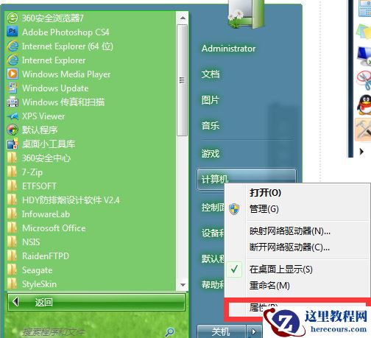The height and width of the screenshot is (338, 371).
Task: Click the hammer tools icon on right
Action: pyautogui.click(x=364, y=130)
